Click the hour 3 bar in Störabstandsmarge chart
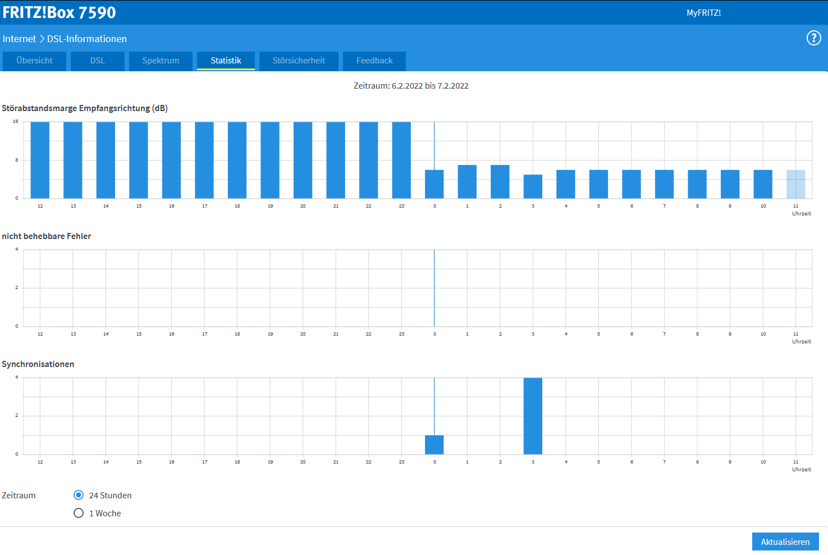 [x=533, y=186]
